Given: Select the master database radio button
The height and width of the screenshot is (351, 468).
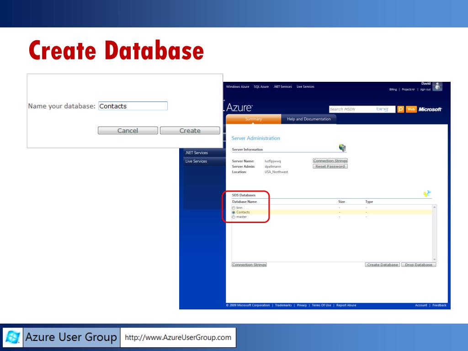Looking at the screenshot, I should coord(234,217).
